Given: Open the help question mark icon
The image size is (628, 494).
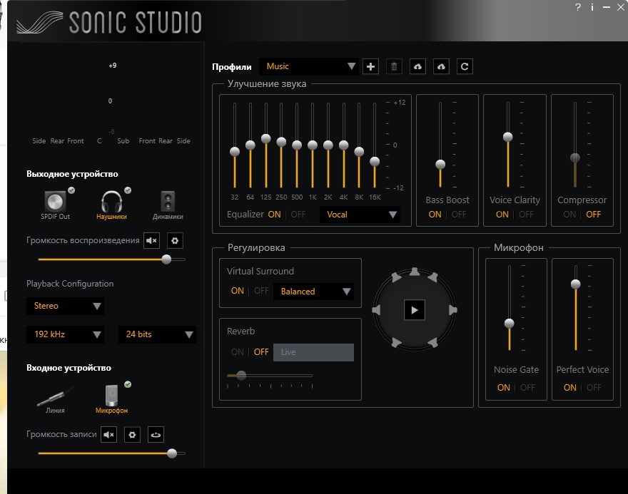Looking at the screenshot, I should [x=578, y=7].
